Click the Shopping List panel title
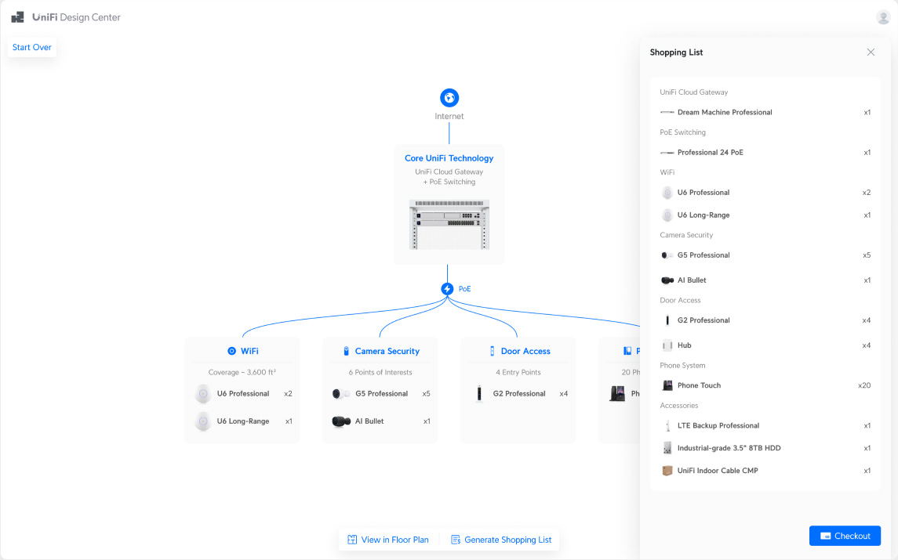 tap(676, 52)
